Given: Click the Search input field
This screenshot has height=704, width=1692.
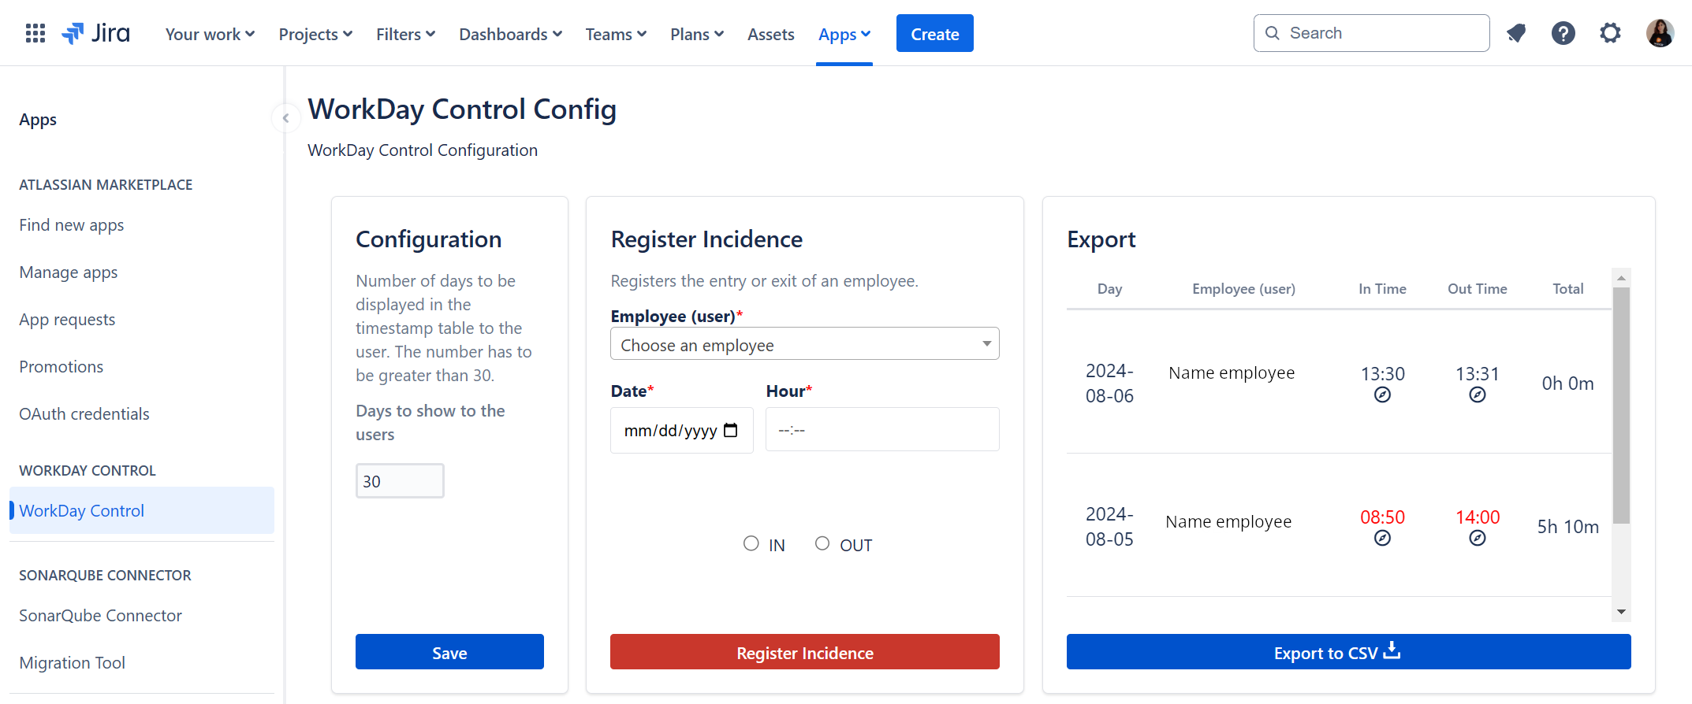Looking at the screenshot, I should click(x=1372, y=33).
